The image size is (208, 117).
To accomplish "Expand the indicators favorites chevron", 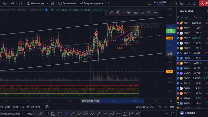I will tap(47, 3).
